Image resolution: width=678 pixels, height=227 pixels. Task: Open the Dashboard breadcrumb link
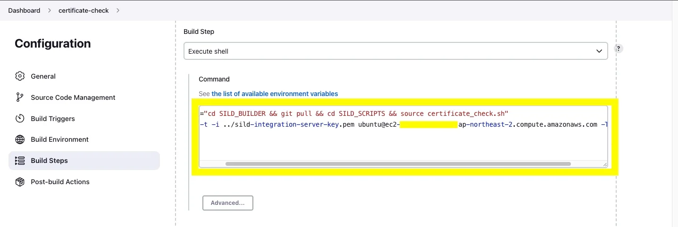(x=24, y=10)
